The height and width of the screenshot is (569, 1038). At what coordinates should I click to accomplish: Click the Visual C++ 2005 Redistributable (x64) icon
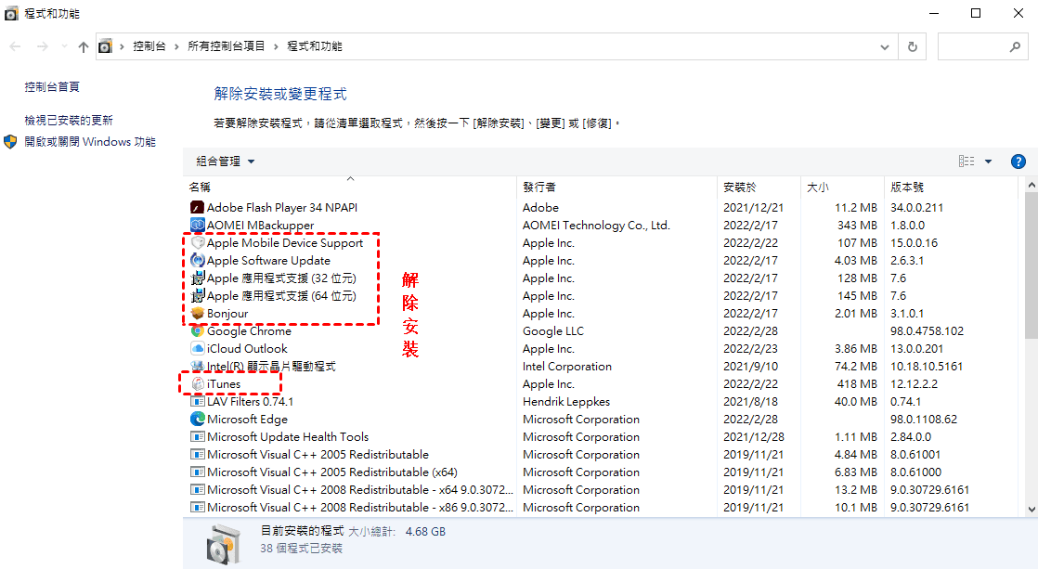197,472
